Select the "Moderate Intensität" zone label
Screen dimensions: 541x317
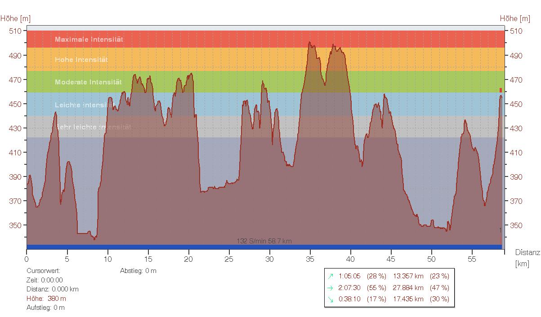[88, 82]
